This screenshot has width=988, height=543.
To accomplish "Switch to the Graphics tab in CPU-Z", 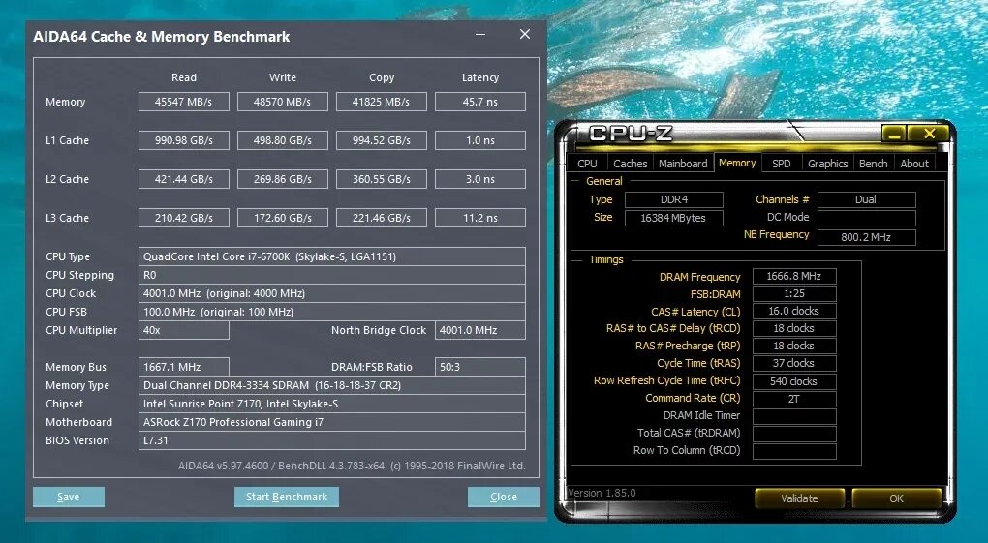I will point(827,164).
